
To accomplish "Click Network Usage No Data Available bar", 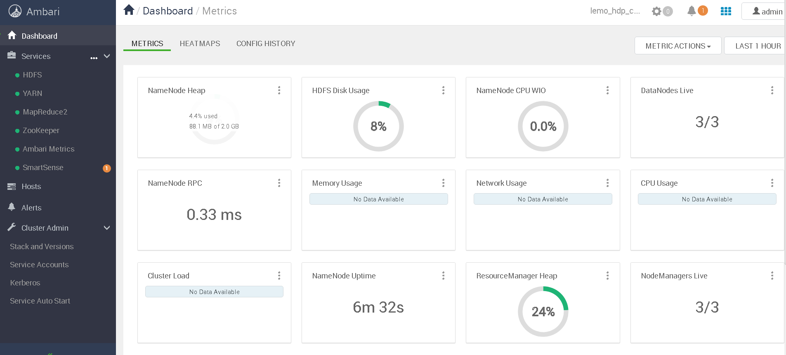I will tap(543, 199).
